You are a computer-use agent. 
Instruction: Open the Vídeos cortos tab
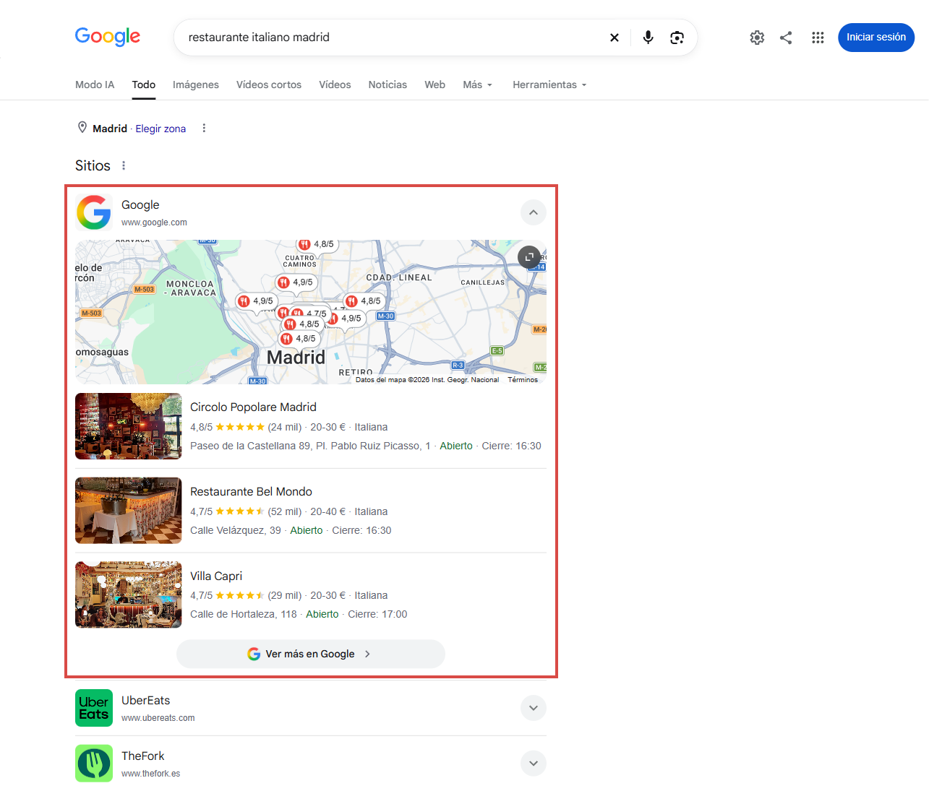pyautogui.click(x=269, y=85)
